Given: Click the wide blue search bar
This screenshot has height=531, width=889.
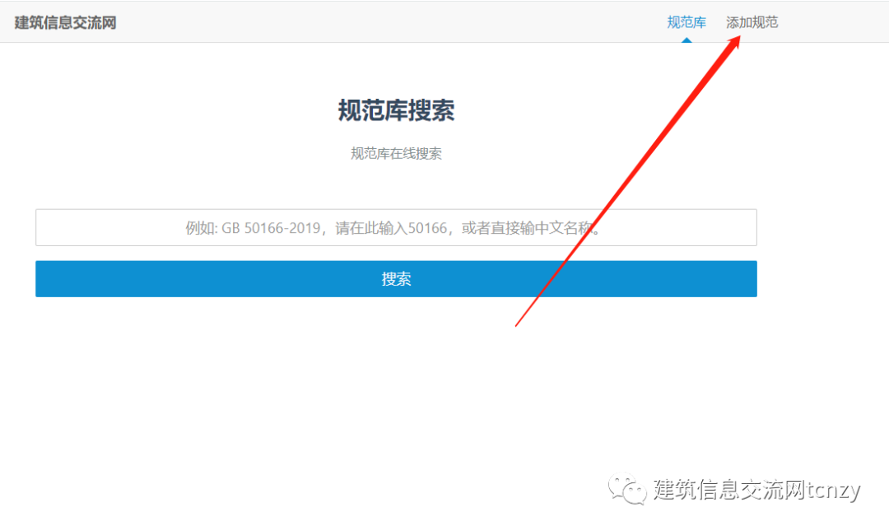Looking at the screenshot, I should 396,278.
